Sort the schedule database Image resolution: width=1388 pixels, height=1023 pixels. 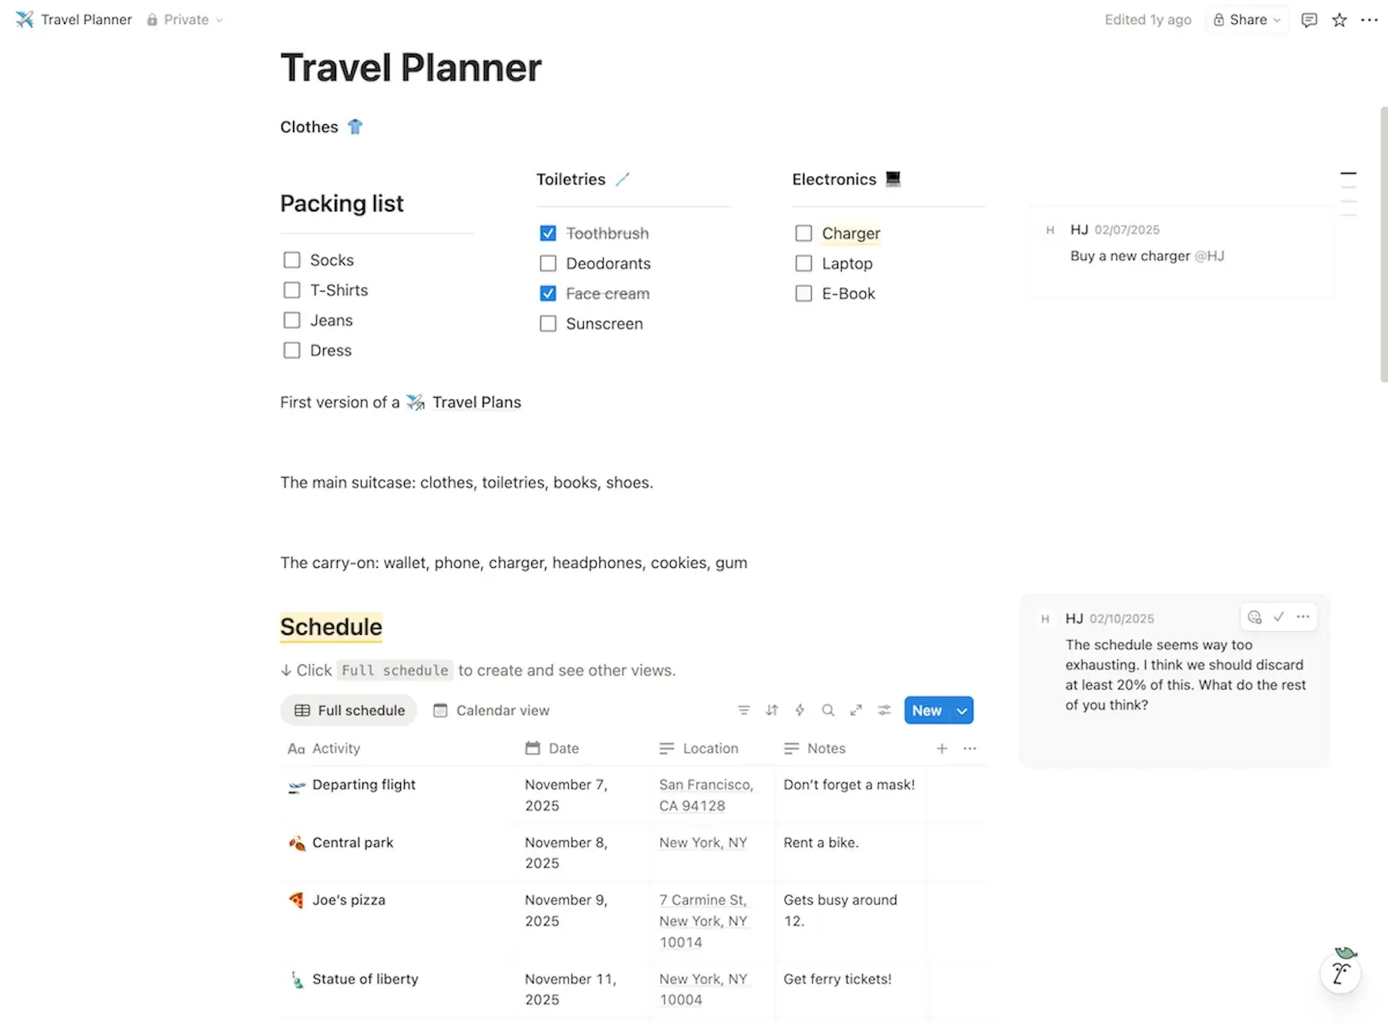(772, 711)
